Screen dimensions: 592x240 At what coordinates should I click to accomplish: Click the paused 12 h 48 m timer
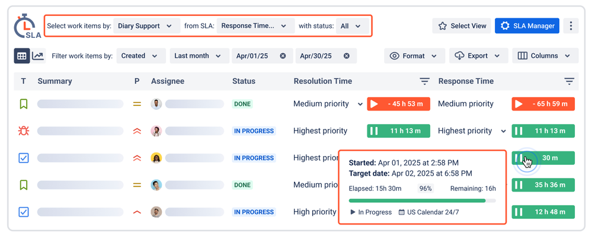[543, 212]
